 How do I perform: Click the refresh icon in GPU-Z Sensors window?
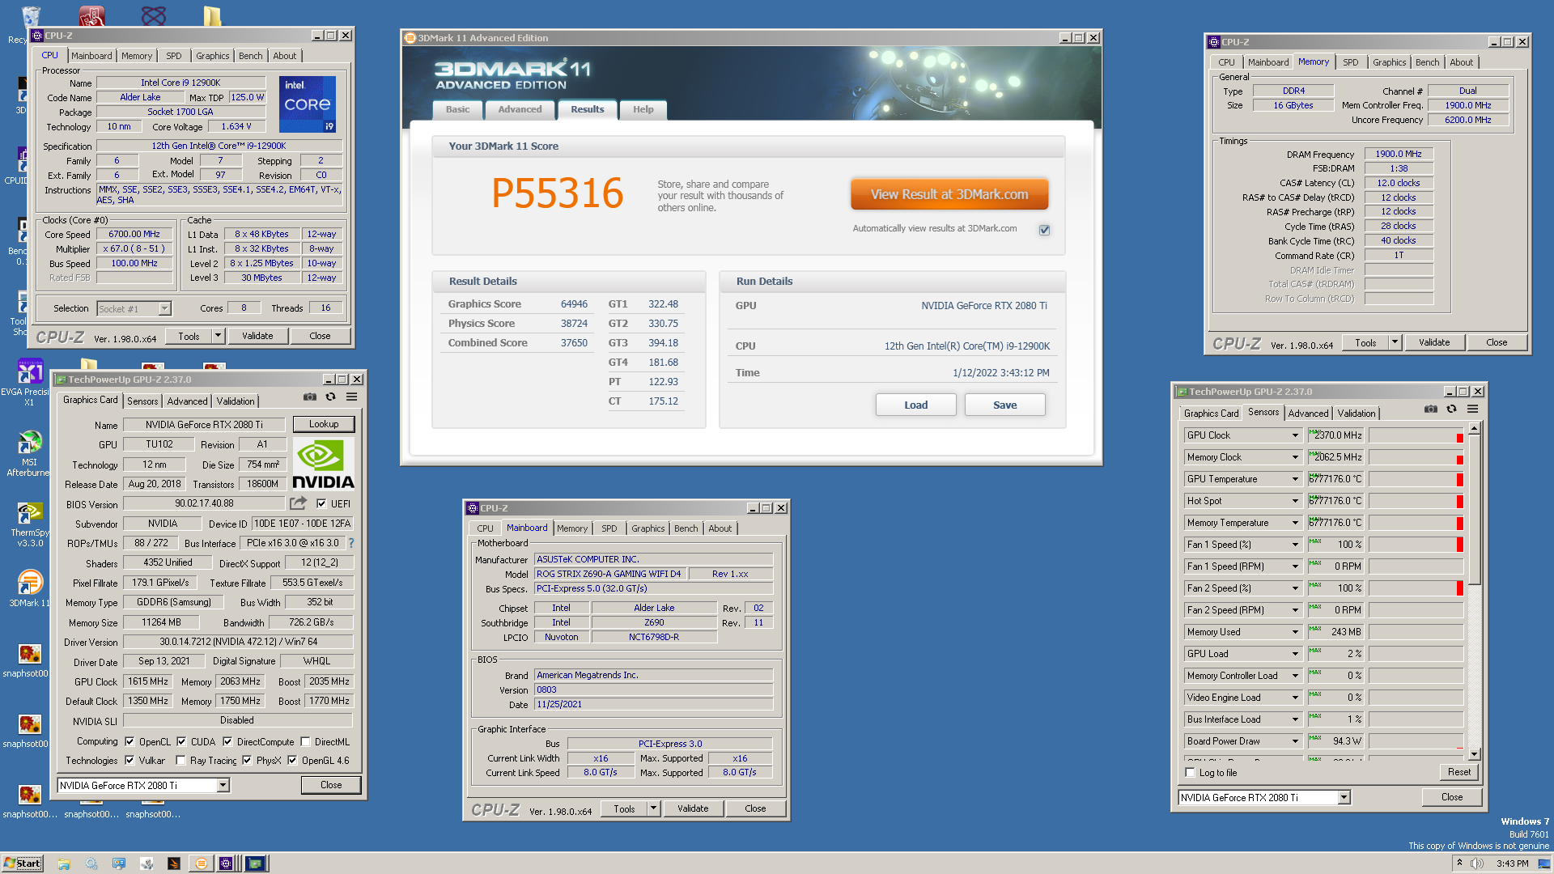click(x=1451, y=409)
